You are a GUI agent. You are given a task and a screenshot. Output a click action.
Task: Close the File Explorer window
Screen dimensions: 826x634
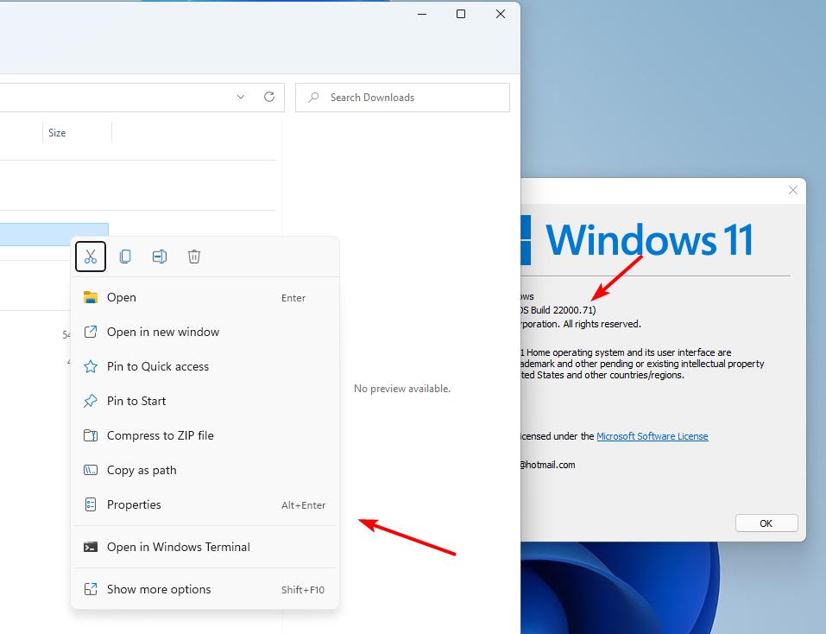coord(501,14)
